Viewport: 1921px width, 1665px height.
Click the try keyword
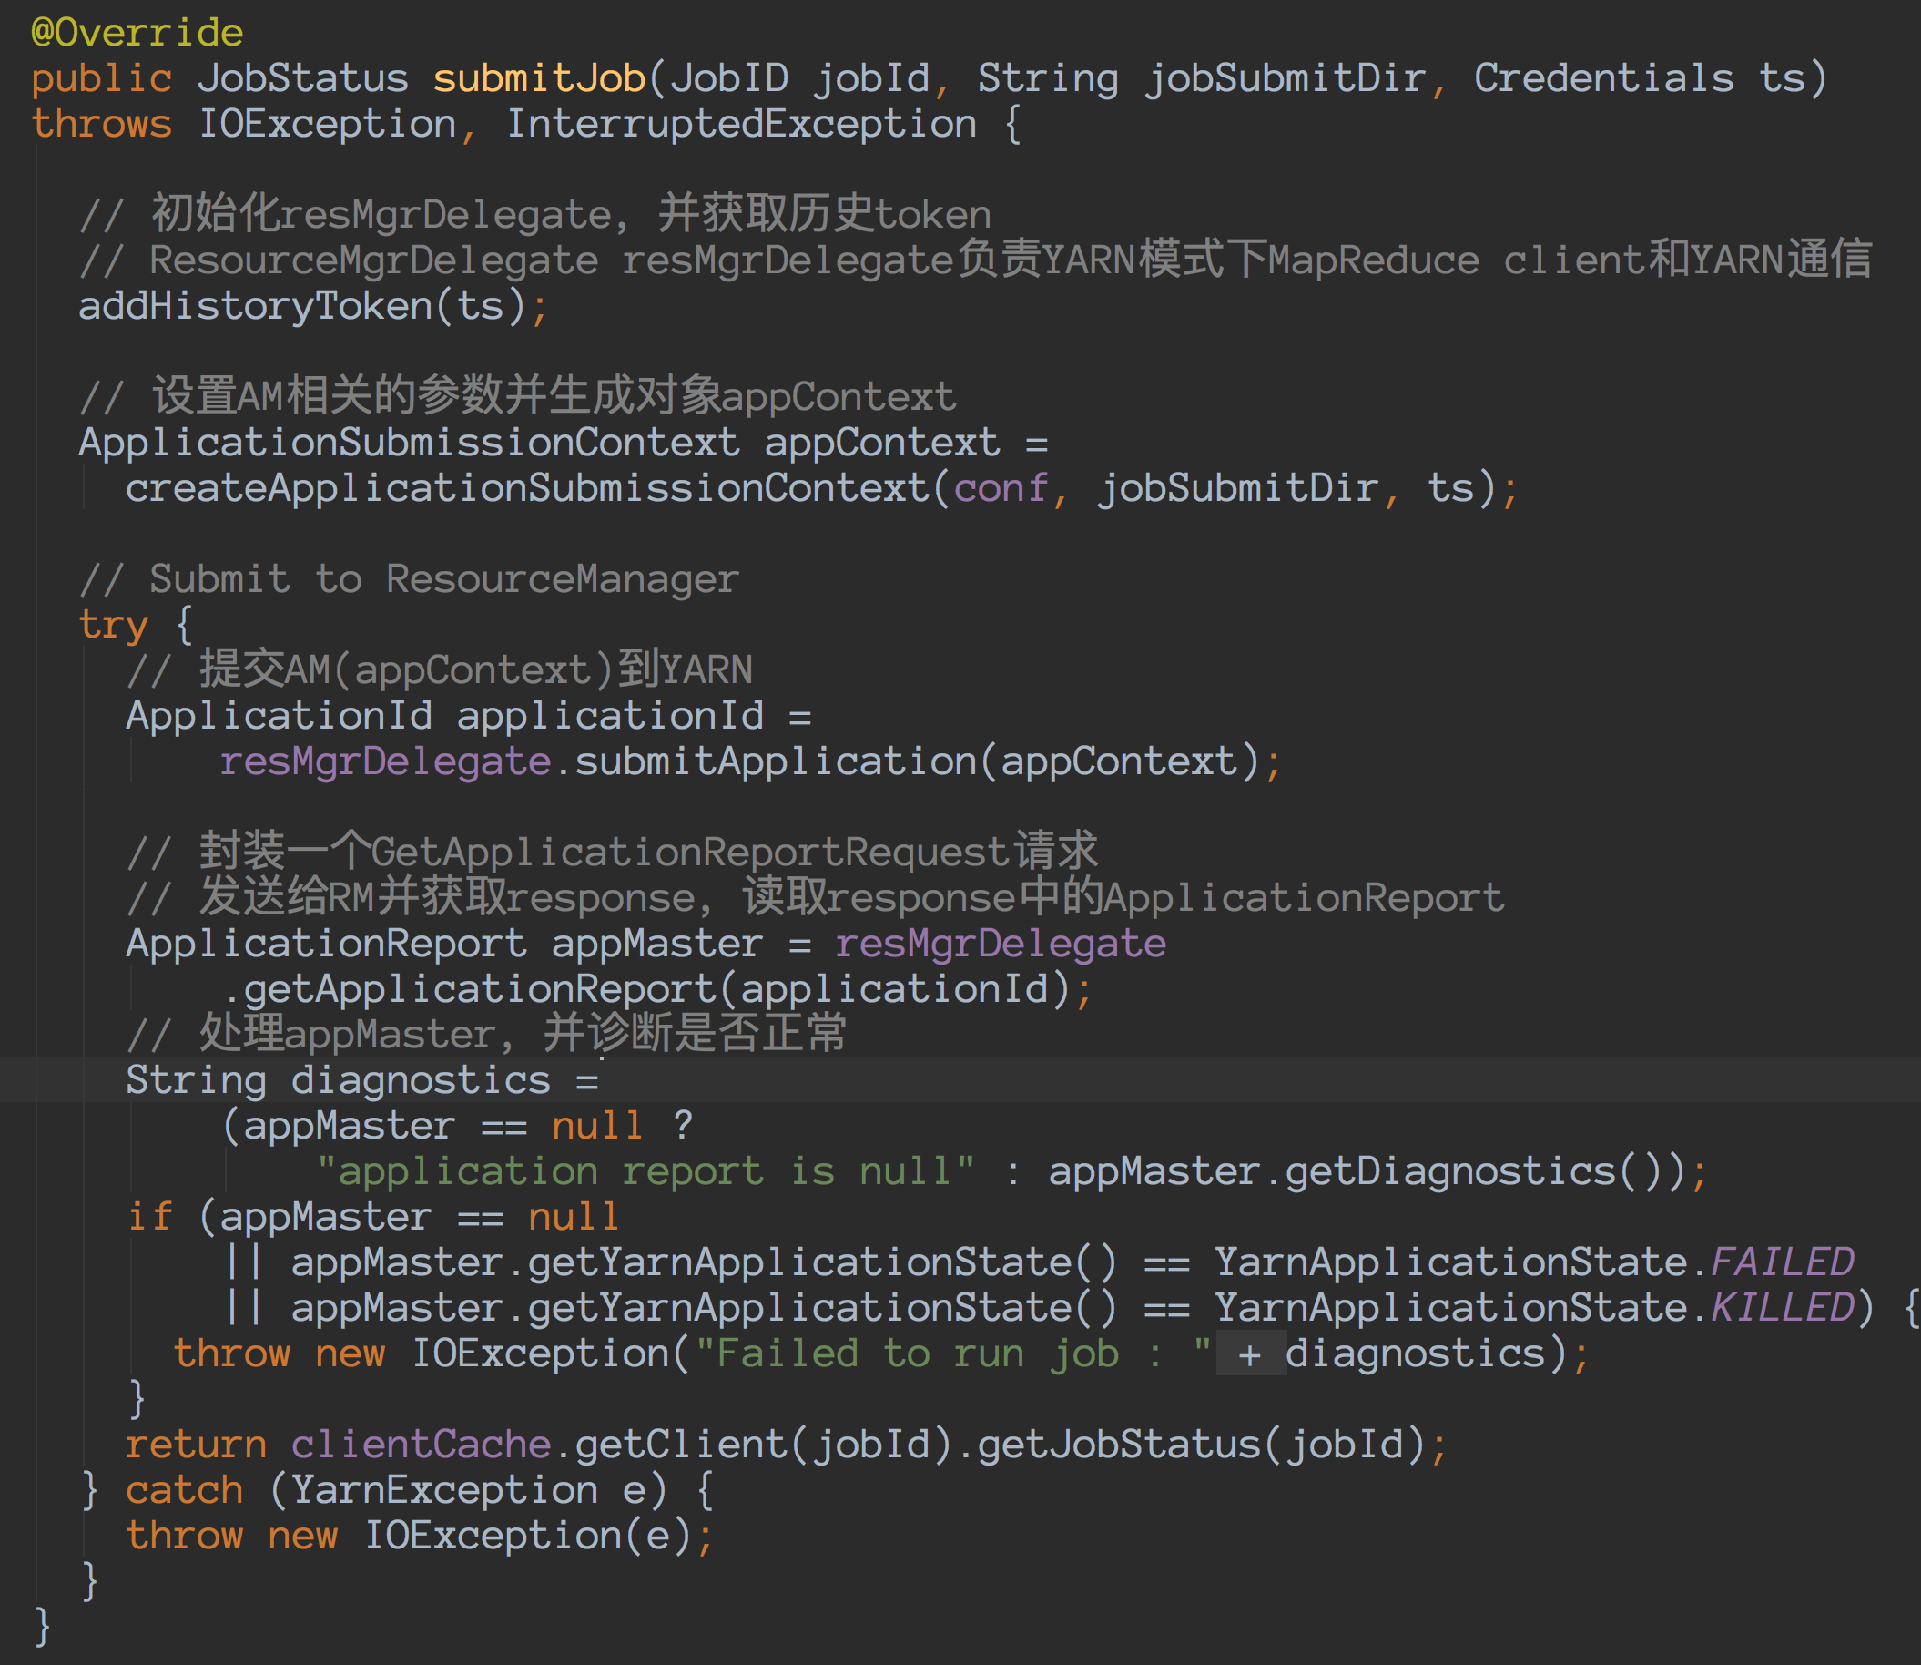113,626
